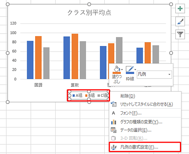Click the 60 value on vertical axis
189x154 pixels.
(x=14, y=51)
